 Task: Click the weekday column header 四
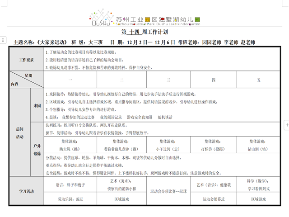(x=214, y=80)
